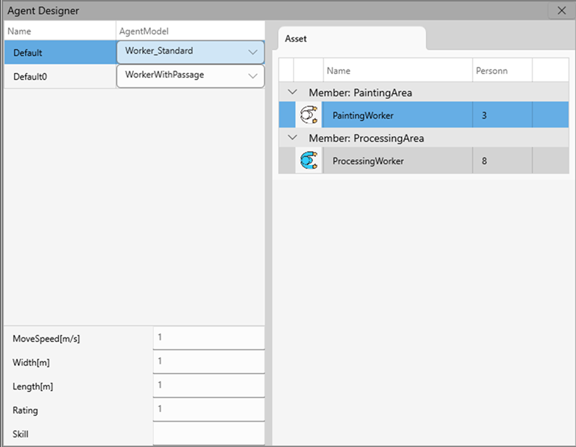
Task: Open the Worker_Standard agent model dropdown
Action: 252,51
